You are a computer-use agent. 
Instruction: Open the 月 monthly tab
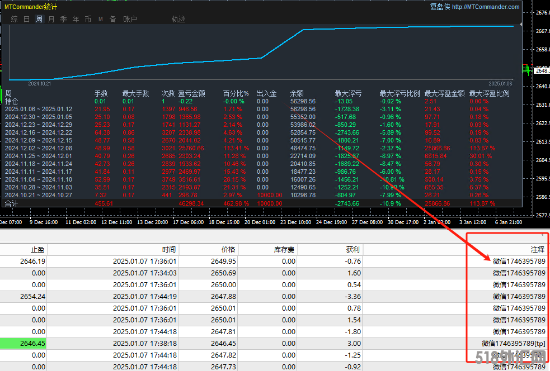pos(51,19)
